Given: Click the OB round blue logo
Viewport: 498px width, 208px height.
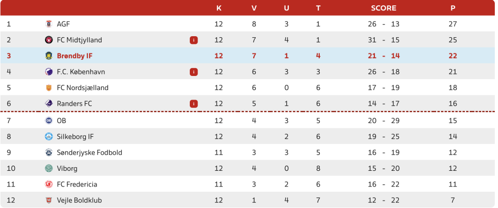Looking at the screenshot, I should (48, 121).
